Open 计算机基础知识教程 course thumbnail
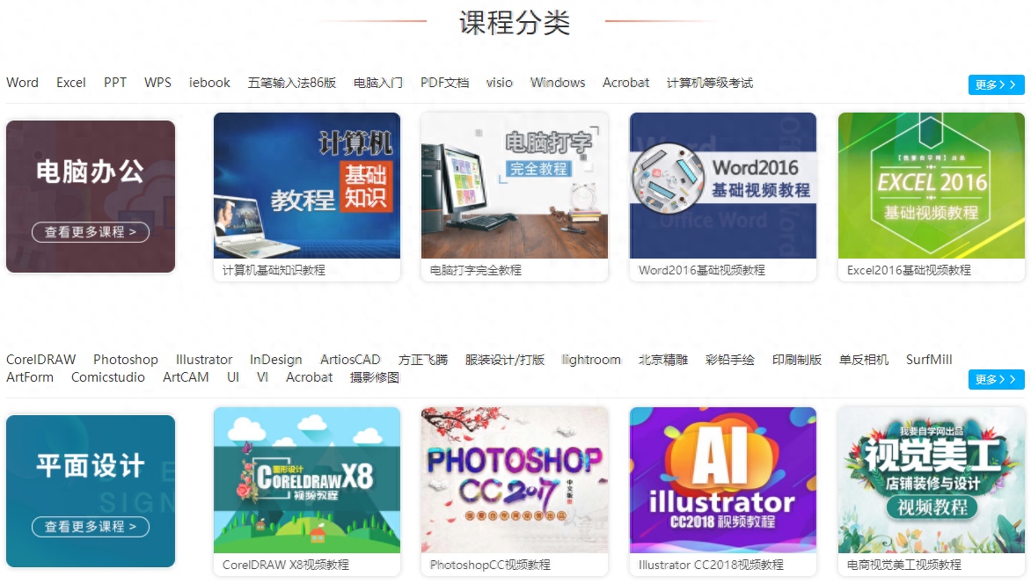 307,186
